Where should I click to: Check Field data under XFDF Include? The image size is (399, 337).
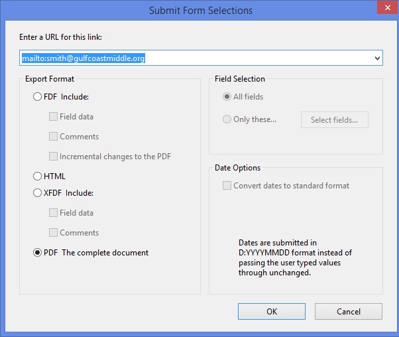point(54,213)
